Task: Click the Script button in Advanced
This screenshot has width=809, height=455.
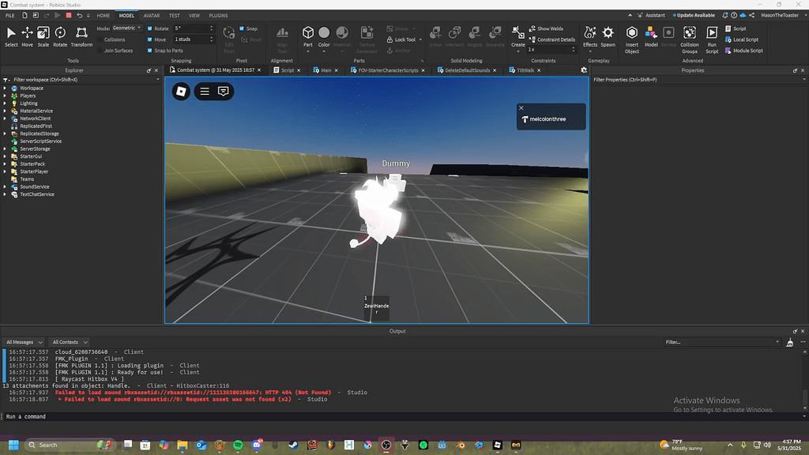Action: [x=736, y=29]
